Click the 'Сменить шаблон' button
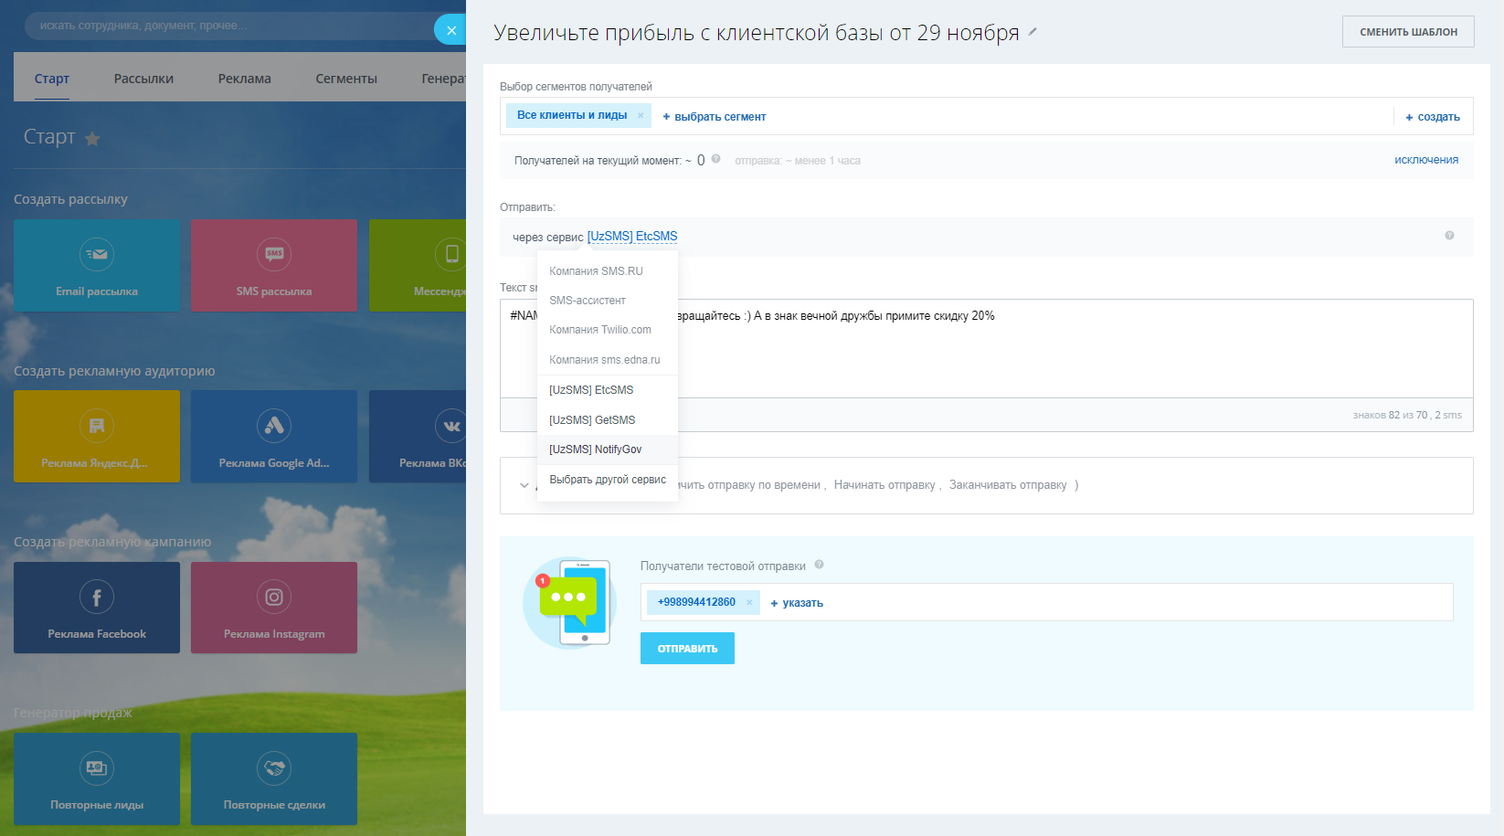Viewport: 1504px width, 836px height. coord(1408,32)
